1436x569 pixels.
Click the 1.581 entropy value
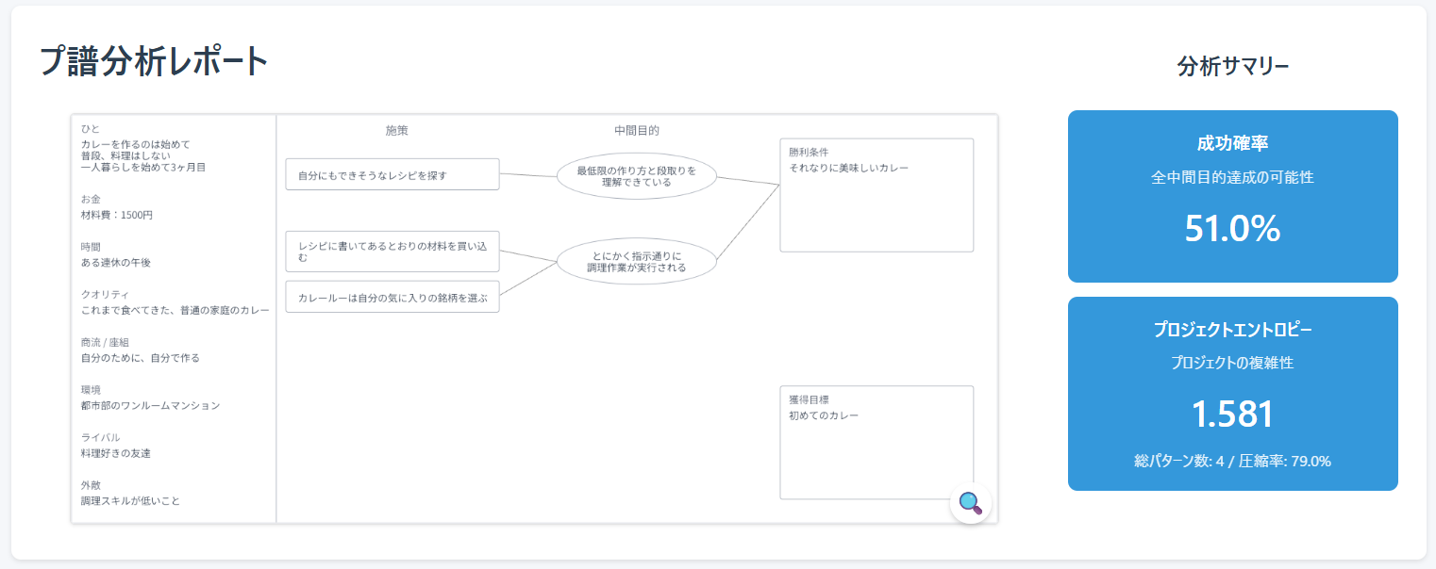click(1232, 415)
